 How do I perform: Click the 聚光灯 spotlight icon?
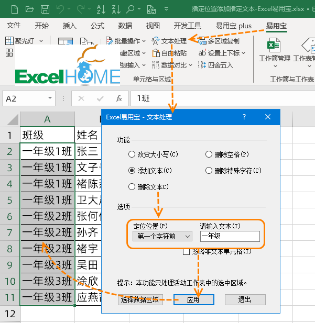(9, 41)
